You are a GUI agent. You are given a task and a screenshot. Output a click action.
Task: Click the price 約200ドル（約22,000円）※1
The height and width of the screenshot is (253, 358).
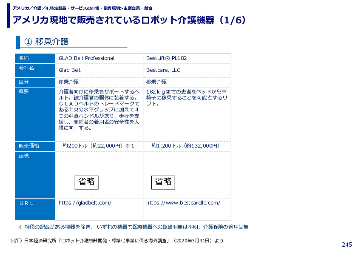98,146
